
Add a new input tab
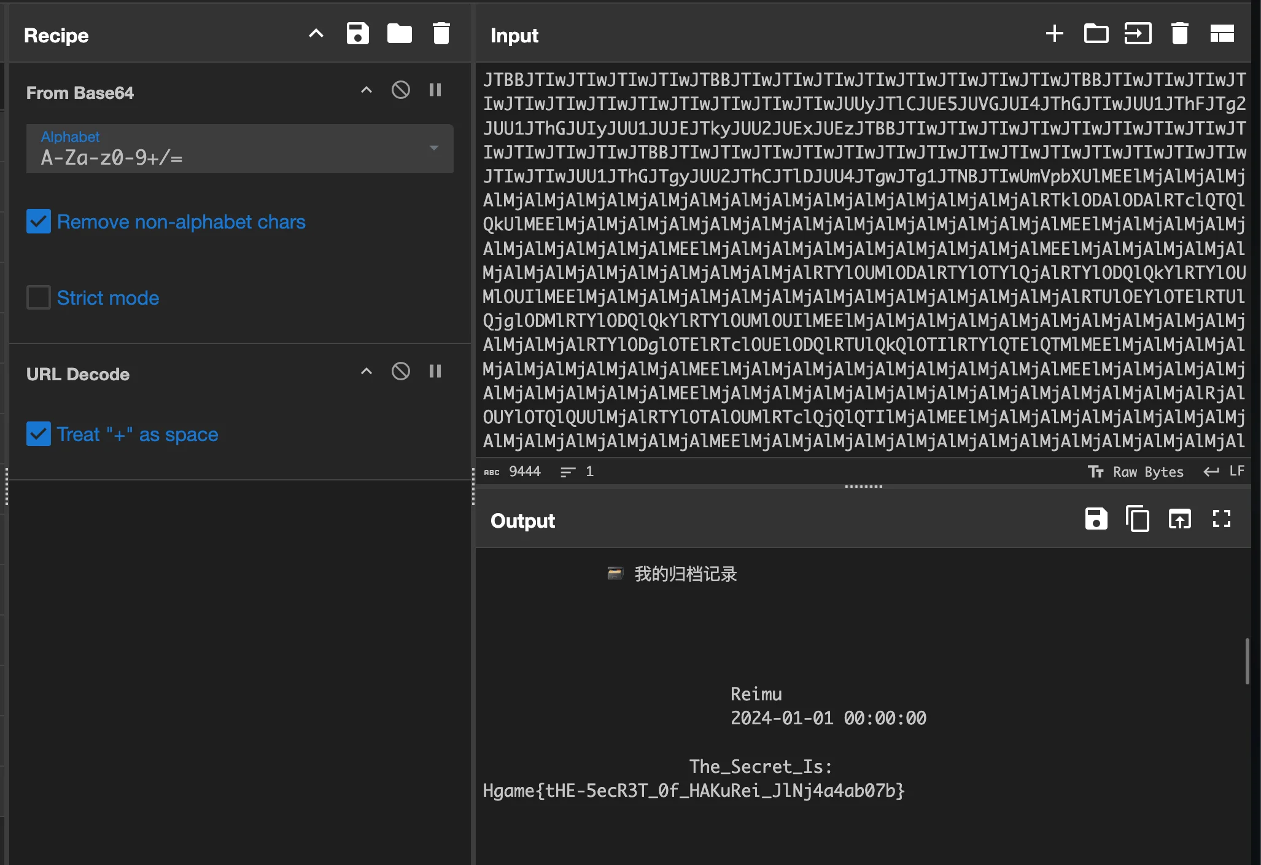click(x=1054, y=34)
